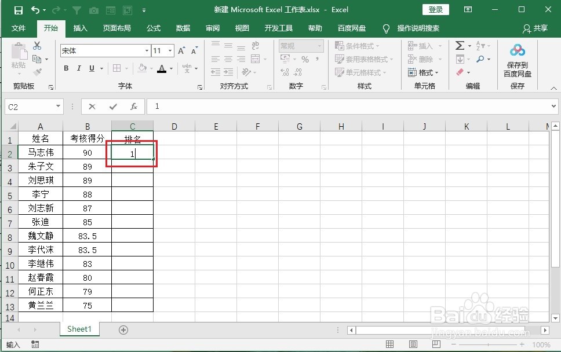This screenshot has width=561, height=352.
Task: Select the Sheet1 worksheet tab
Action: coord(79,329)
